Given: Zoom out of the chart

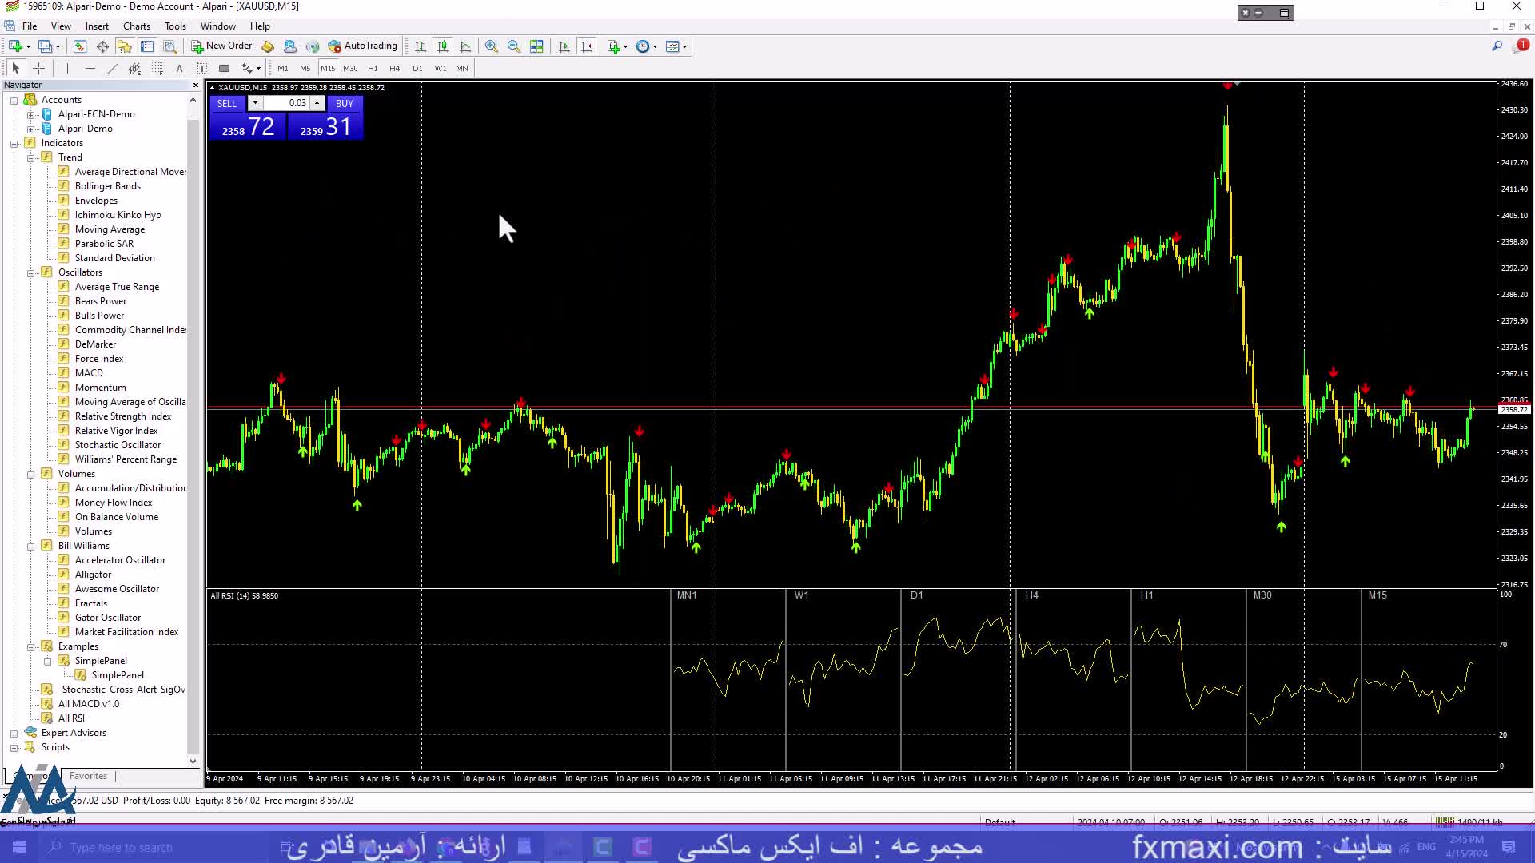Looking at the screenshot, I should click(514, 46).
